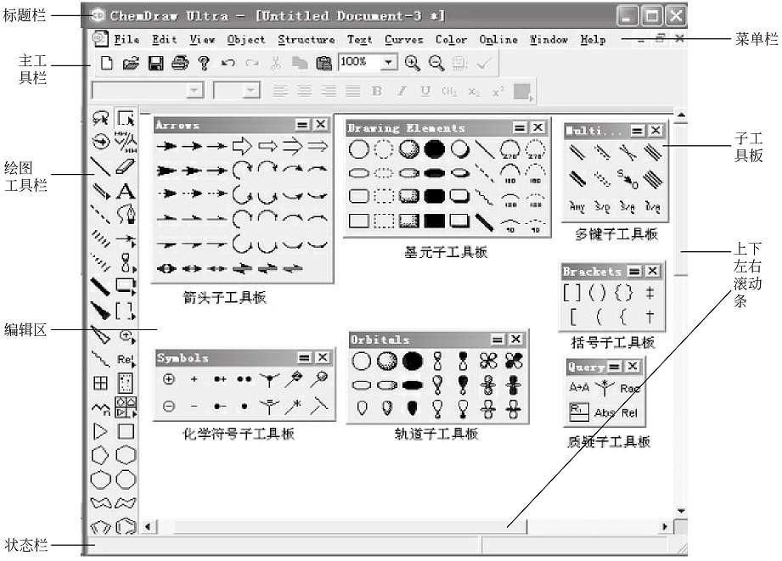Pick the filled black orbital in Orbitals
The image size is (782, 561).
click(413, 361)
